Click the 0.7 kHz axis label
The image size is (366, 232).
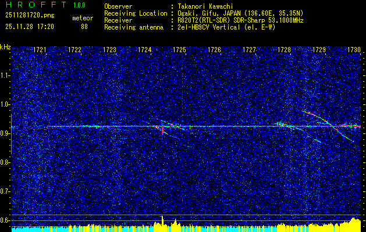pos(5,191)
